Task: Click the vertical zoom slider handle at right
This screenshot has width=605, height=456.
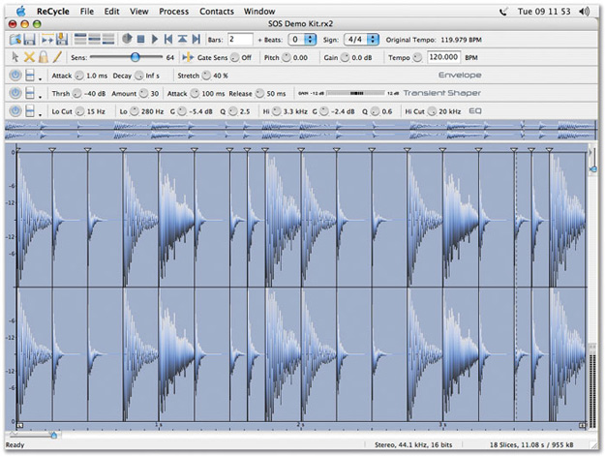Action: 593,169
